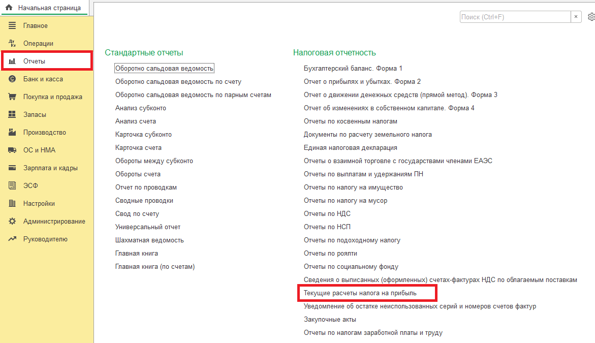Select Зарплата и кадры menu item
The height and width of the screenshot is (343, 595).
(50, 168)
